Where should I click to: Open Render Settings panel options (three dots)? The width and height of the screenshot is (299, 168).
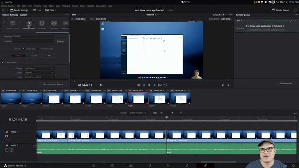(x=67, y=14)
